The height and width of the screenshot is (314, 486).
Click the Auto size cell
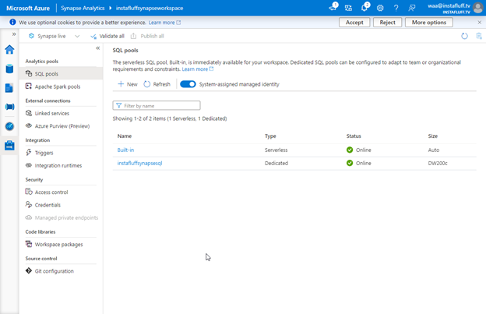click(434, 150)
